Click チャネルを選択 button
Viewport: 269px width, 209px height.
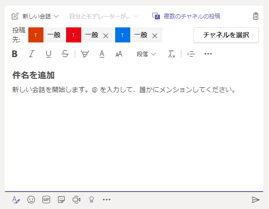(226, 35)
